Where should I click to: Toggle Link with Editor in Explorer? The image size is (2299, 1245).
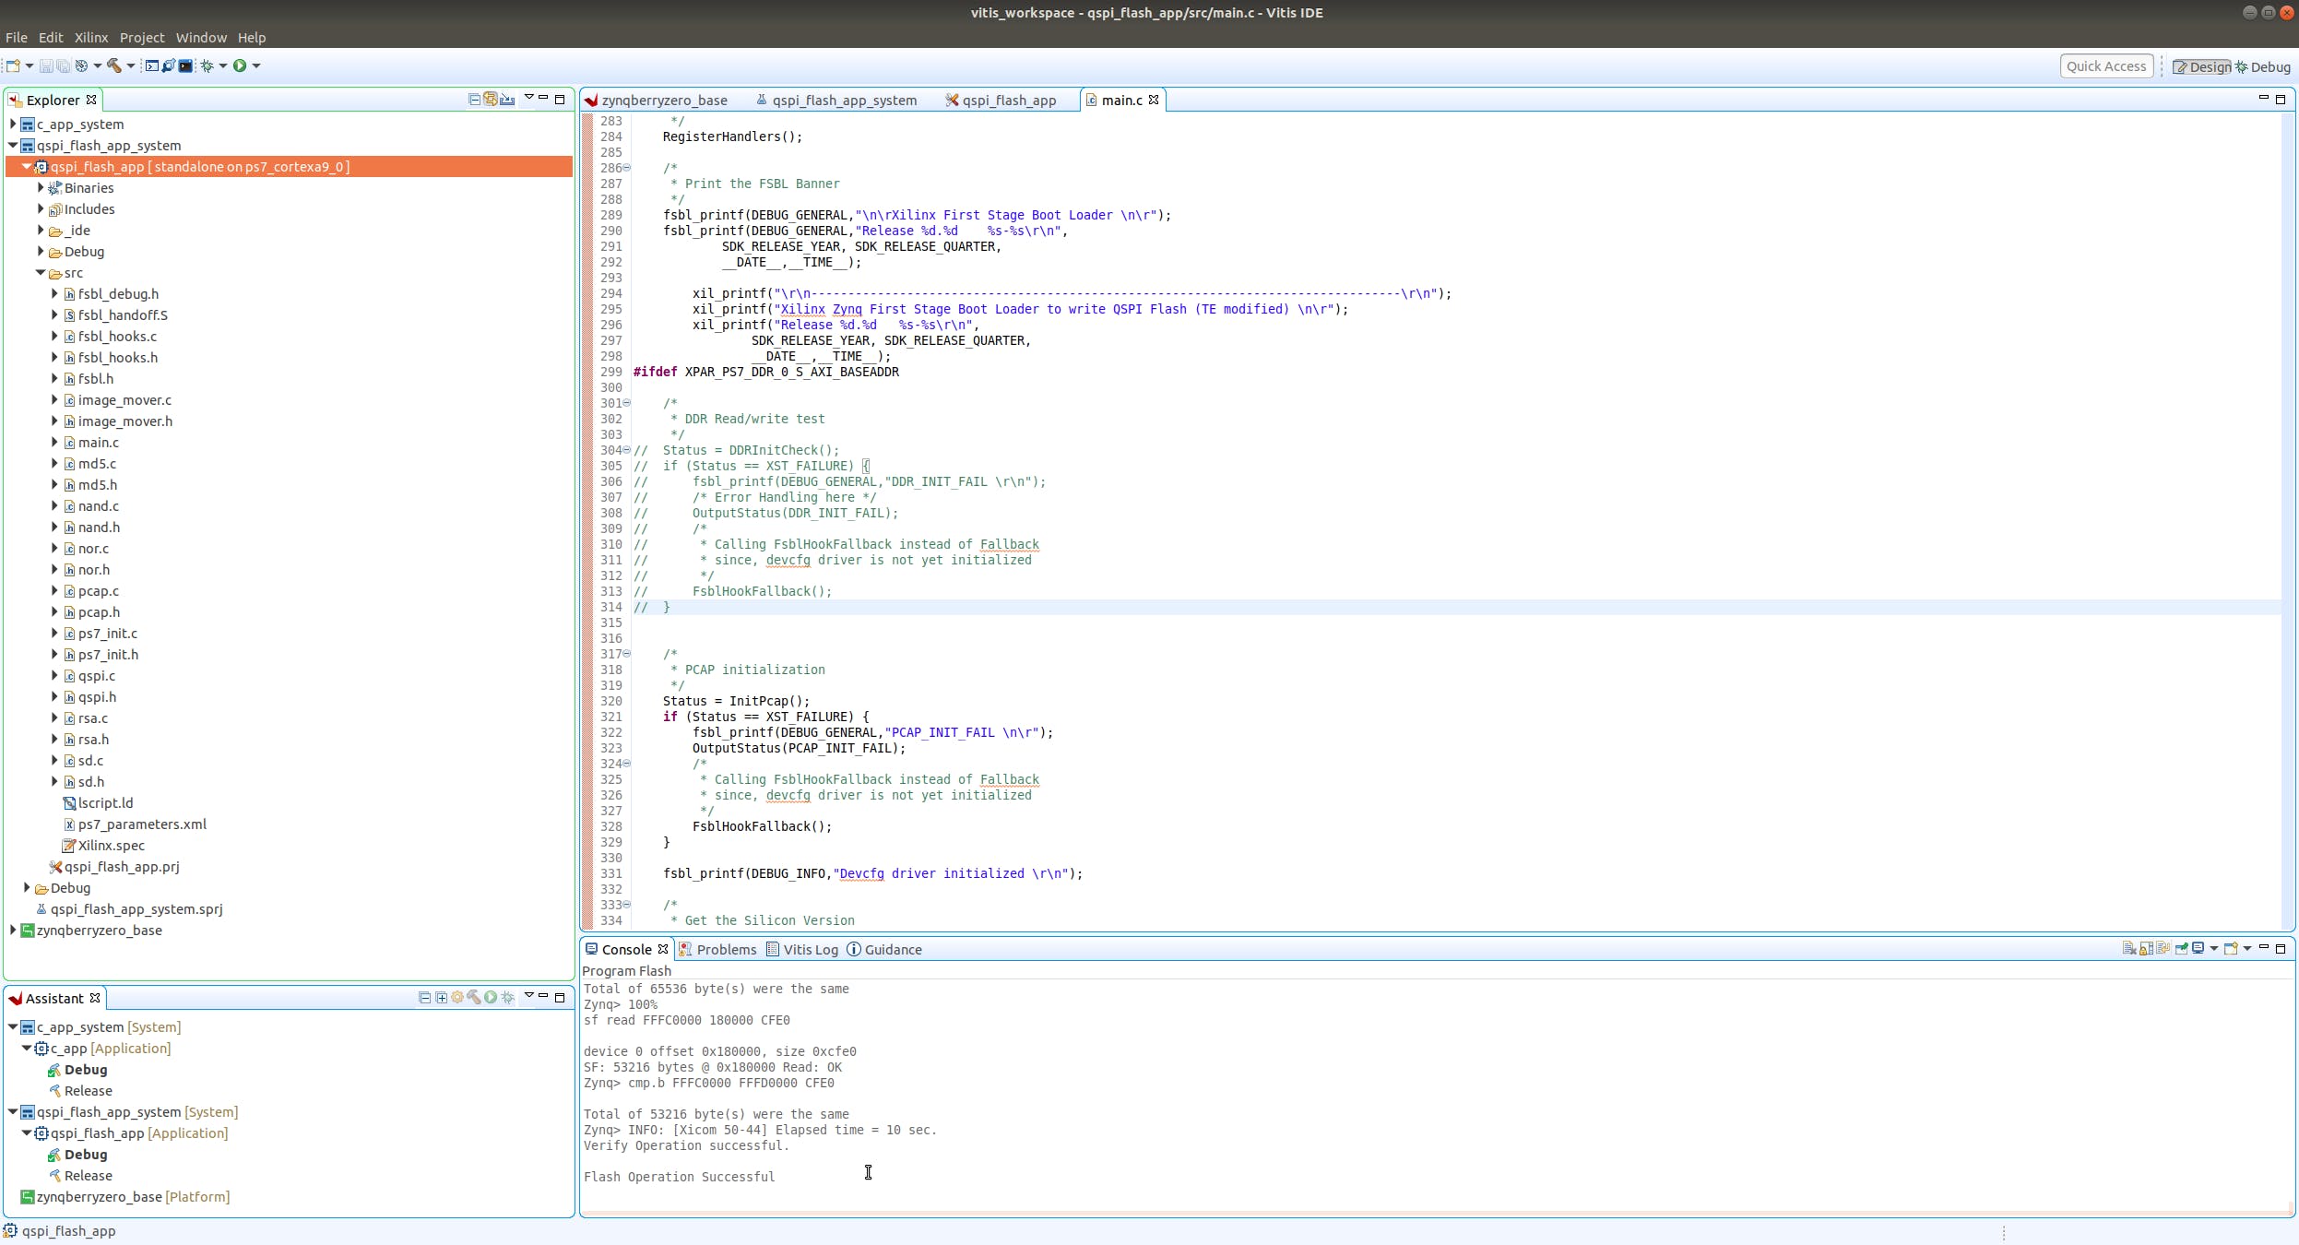(491, 100)
